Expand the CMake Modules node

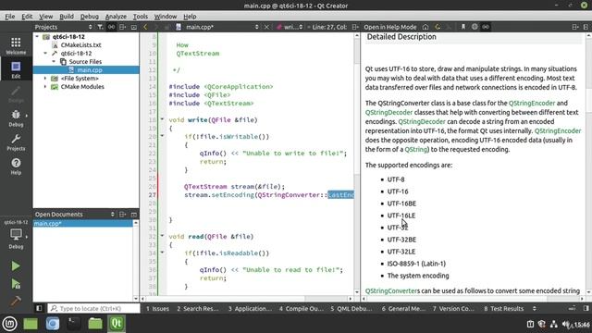(x=45, y=86)
